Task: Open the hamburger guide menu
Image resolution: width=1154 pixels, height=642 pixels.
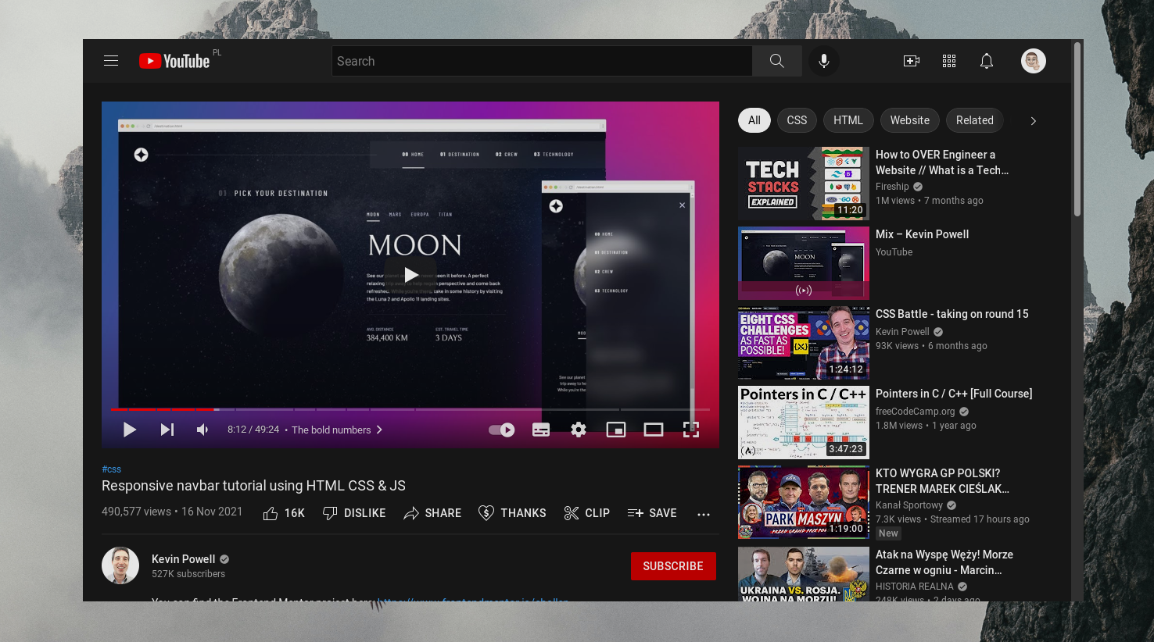Action: [x=111, y=61]
